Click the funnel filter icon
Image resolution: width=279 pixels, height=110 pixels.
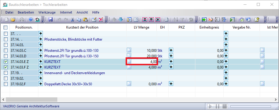182,20
